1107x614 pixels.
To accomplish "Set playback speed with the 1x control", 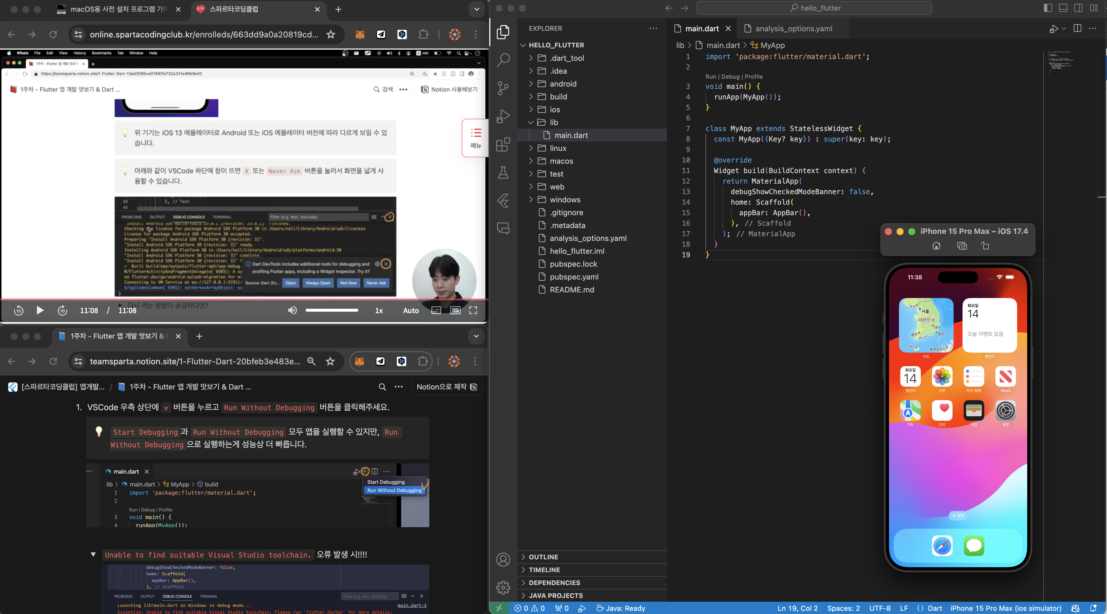I will click(379, 311).
